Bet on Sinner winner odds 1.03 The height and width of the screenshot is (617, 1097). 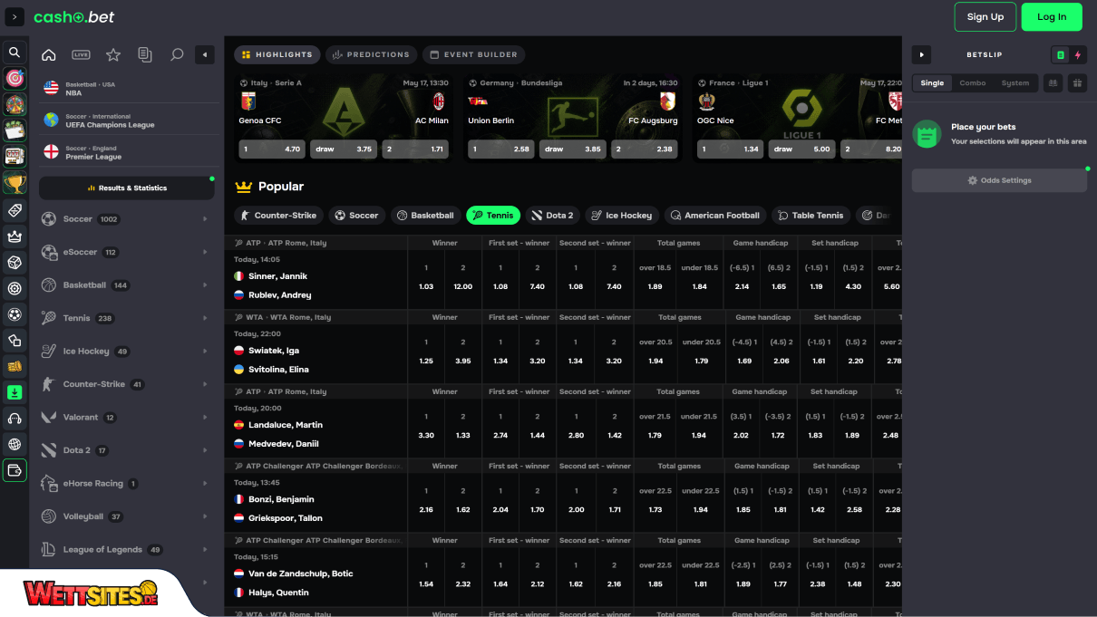click(x=426, y=277)
